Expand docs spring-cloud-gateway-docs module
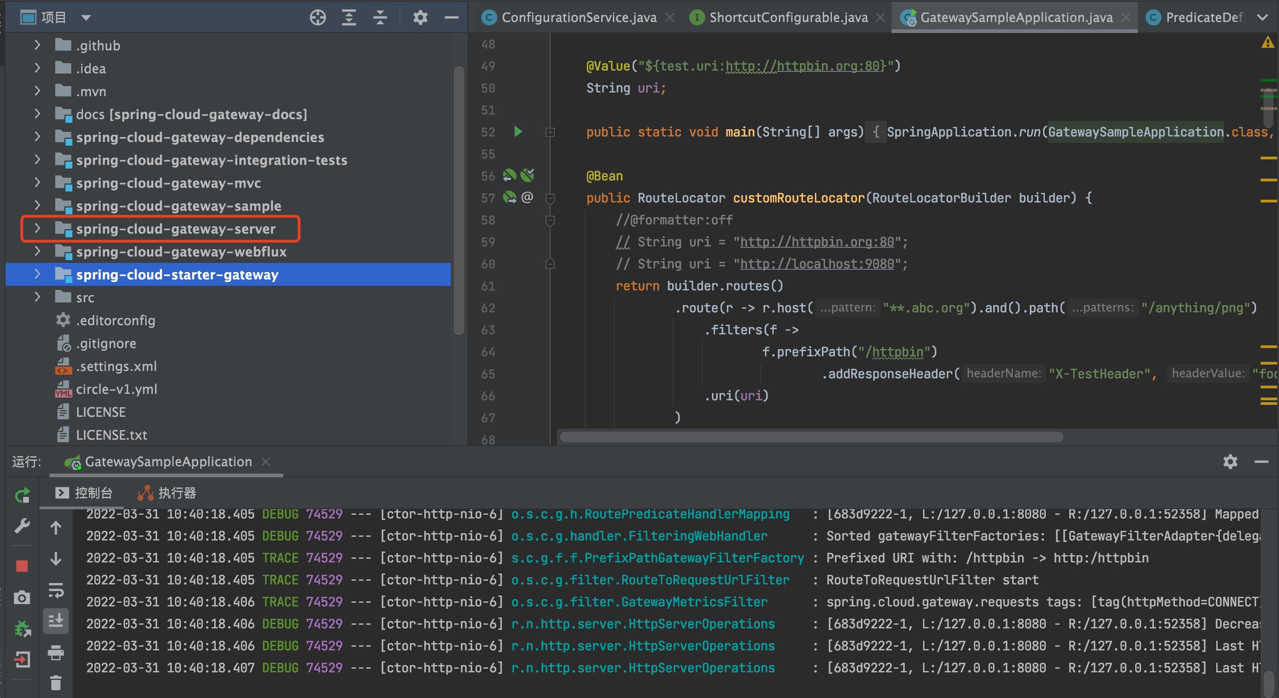The width and height of the screenshot is (1279, 698). 37,114
